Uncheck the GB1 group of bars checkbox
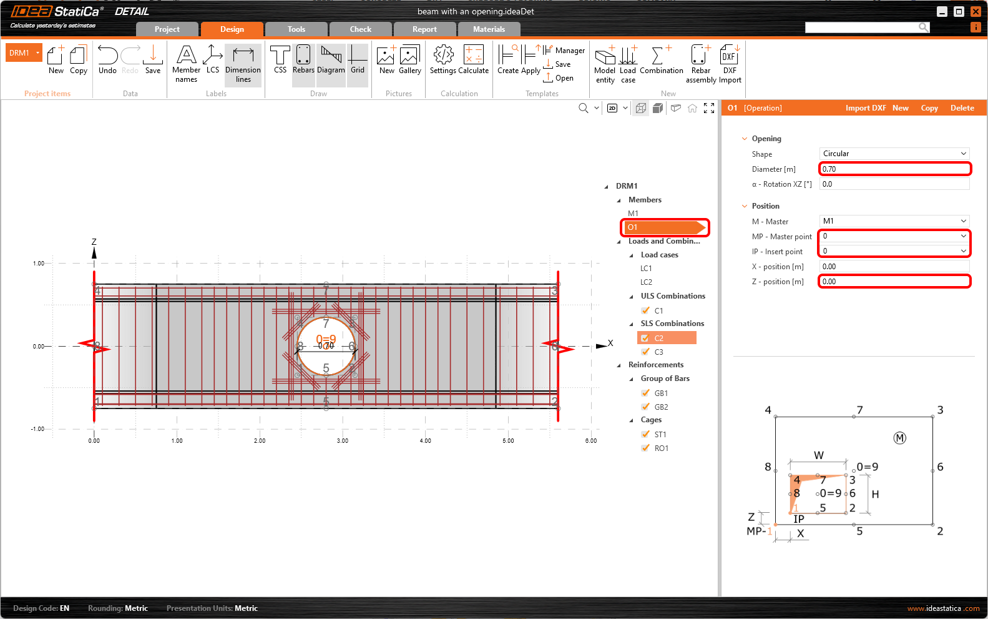The width and height of the screenshot is (988, 619). (645, 393)
